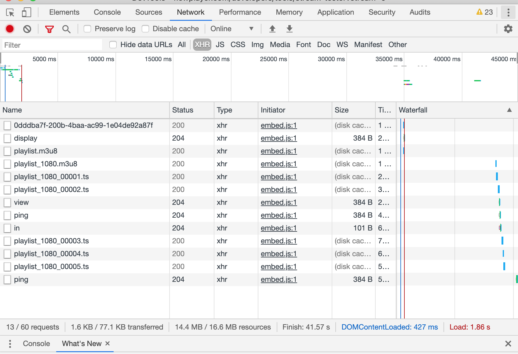Tick the Hide data URLs checkbox
The height and width of the screenshot is (354, 518).
[113, 45]
